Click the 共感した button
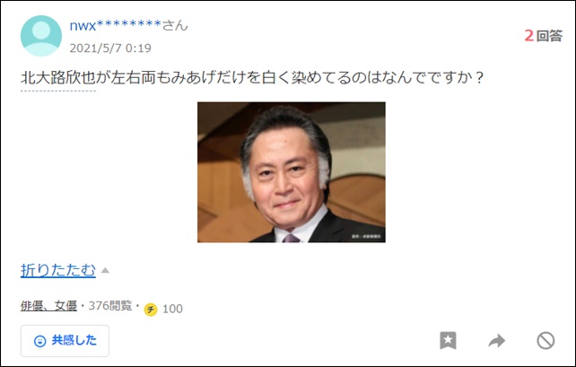The width and height of the screenshot is (576, 367). pos(65,341)
